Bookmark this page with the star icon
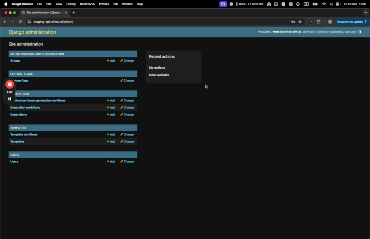Viewport: 370px width, 239px height. 300,22
